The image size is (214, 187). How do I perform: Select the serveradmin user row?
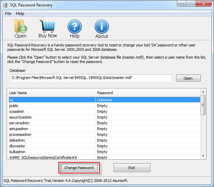pyautogui.click(x=104, y=123)
